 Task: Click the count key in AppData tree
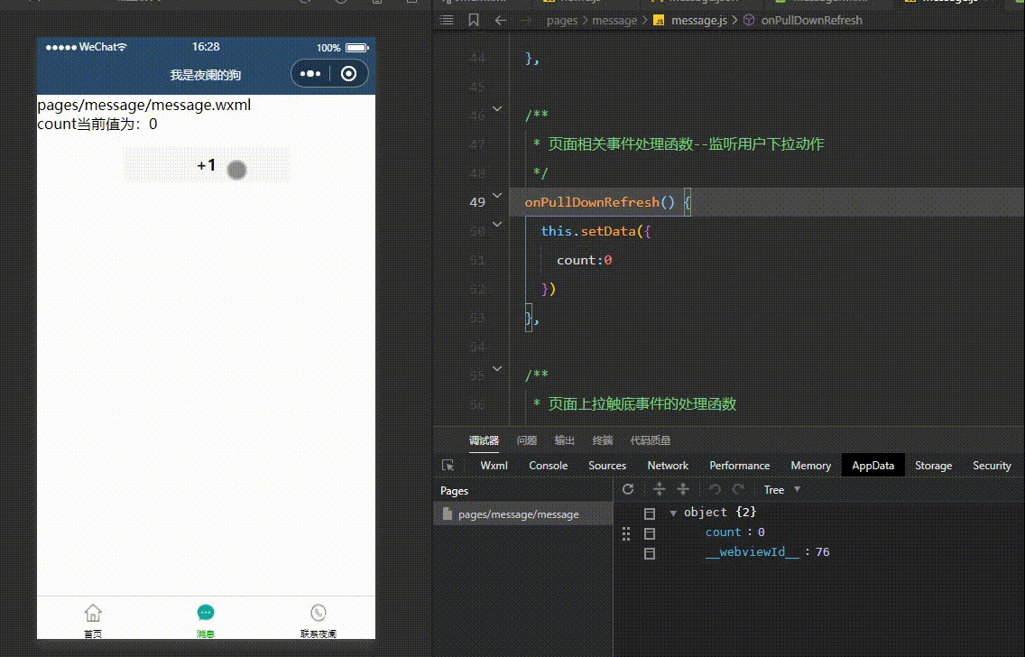(x=723, y=532)
